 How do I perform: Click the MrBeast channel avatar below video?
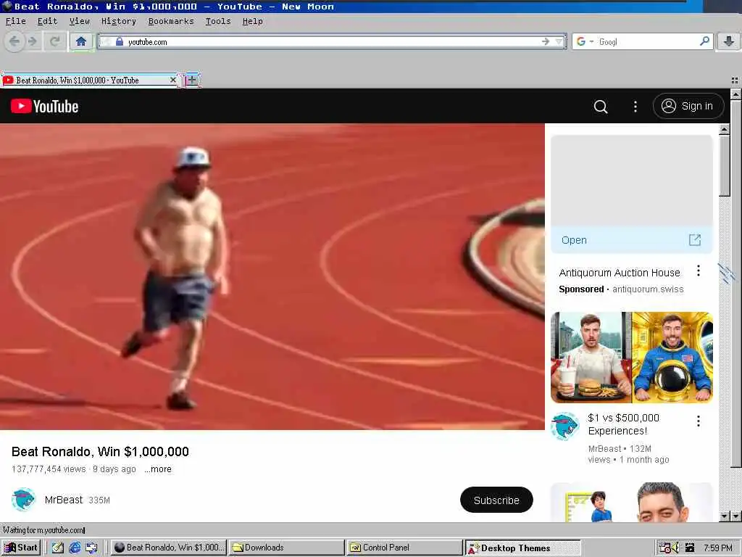[23, 500]
